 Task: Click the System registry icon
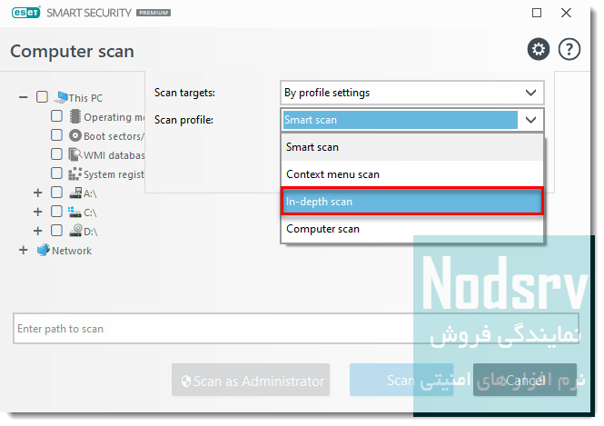(75, 173)
